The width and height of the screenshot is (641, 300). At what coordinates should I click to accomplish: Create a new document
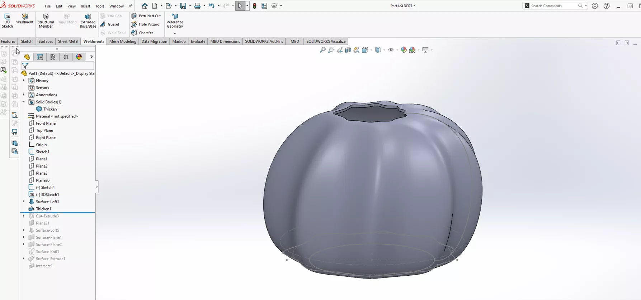click(x=155, y=6)
